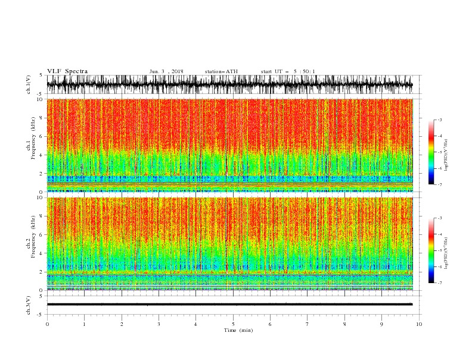Click the "VLF Spectra" title text
The width and height of the screenshot is (472, 364).
click(x=67, y=71)
